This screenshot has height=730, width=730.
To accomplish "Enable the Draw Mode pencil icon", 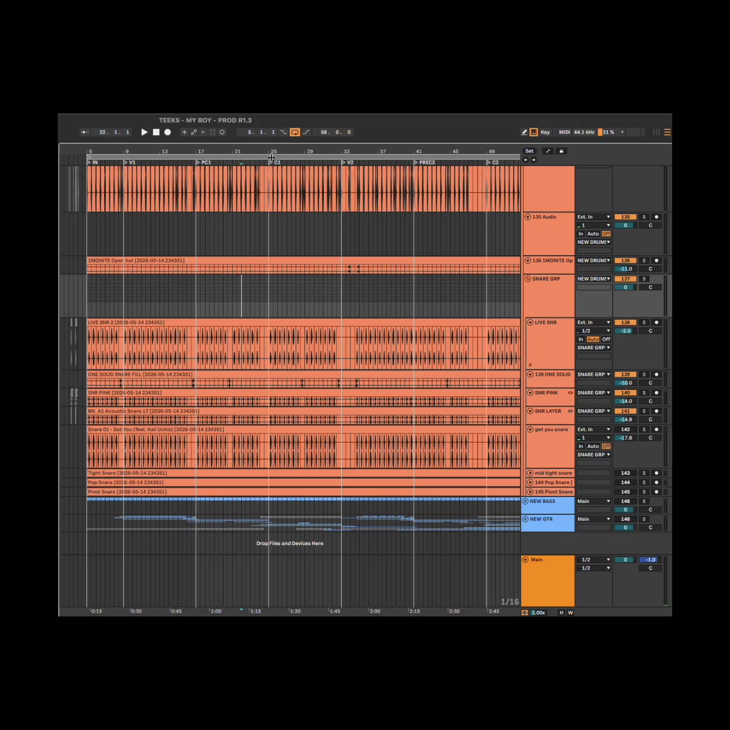I will [524, 132].
